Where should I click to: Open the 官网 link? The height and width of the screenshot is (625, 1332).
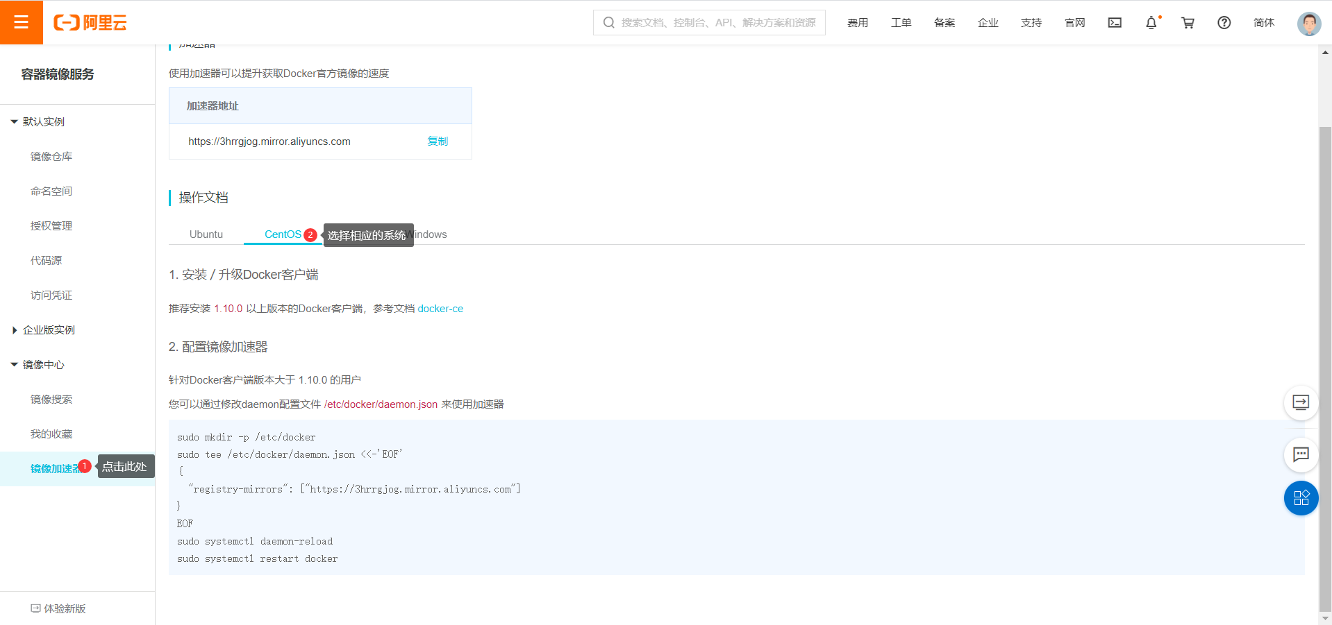1075,23
